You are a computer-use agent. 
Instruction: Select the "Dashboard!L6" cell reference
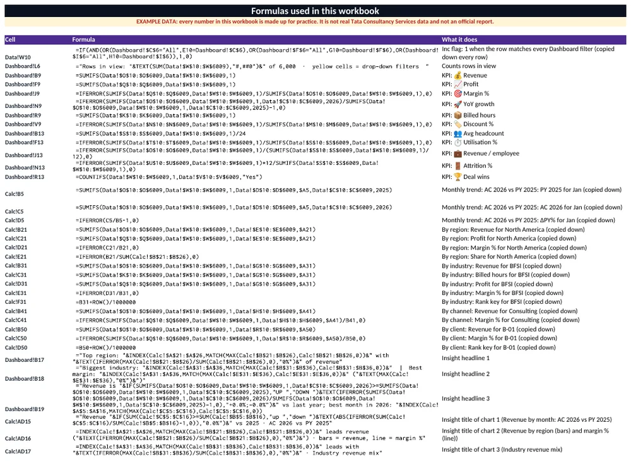click(23, 66)
